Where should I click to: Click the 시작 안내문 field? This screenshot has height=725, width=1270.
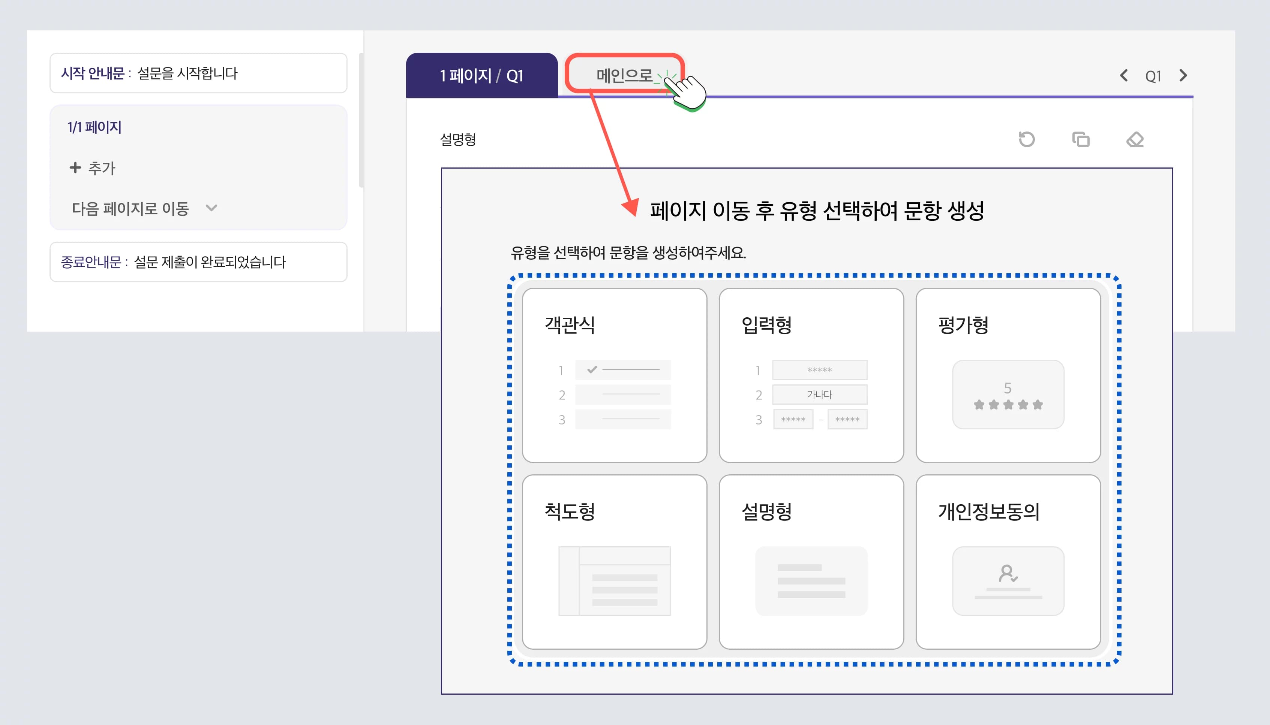[198, 73]
